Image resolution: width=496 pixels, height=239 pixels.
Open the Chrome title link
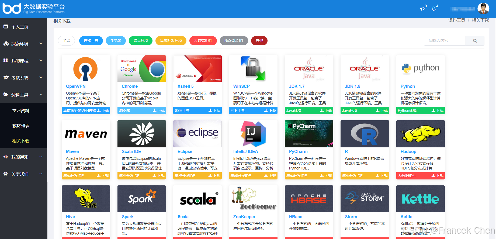[130, 86]
